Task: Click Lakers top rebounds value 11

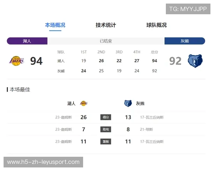Action: (x=83, y=141)
